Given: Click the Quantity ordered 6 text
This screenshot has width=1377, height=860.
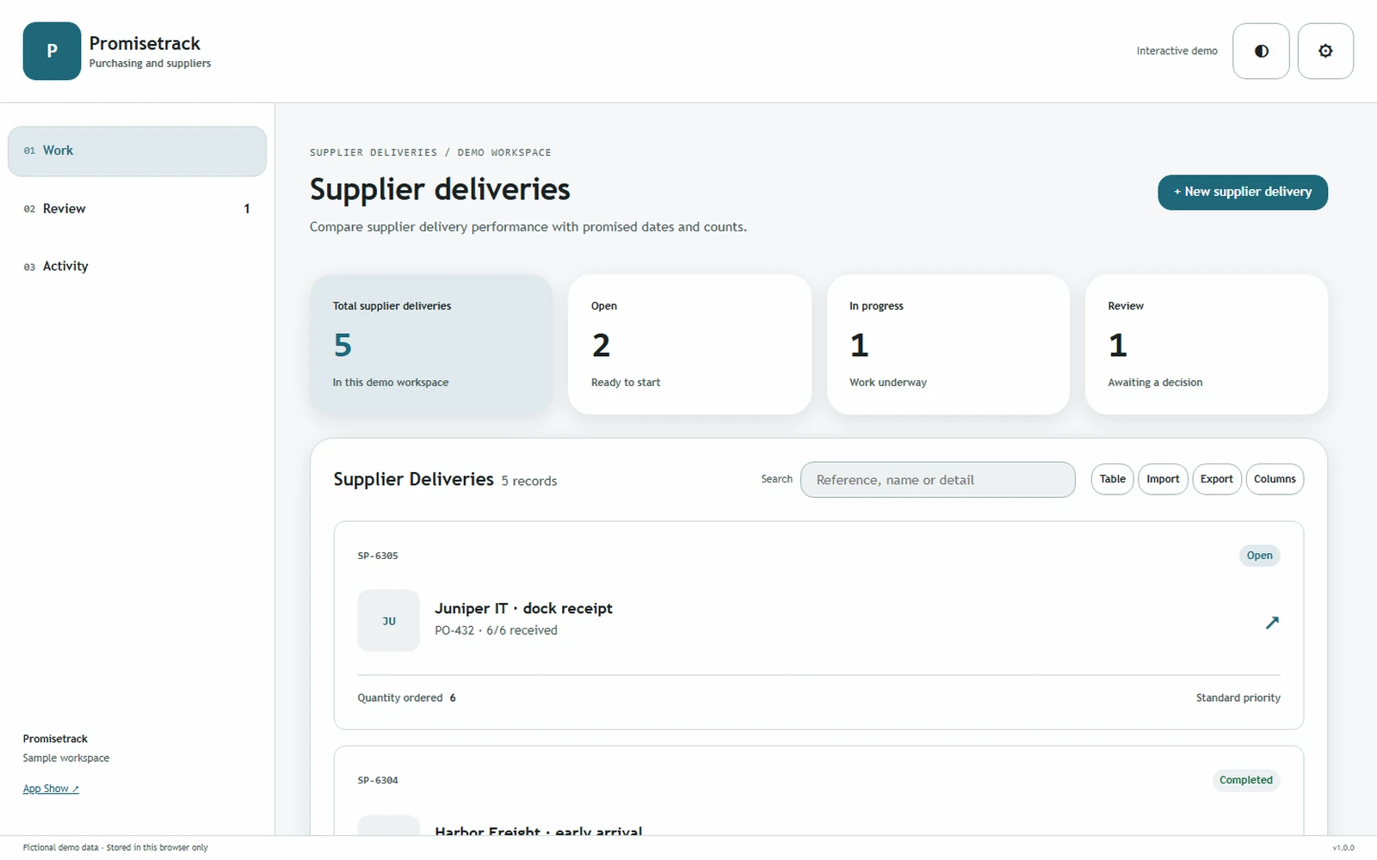Looking at the screenshot, I should (406, 697).
